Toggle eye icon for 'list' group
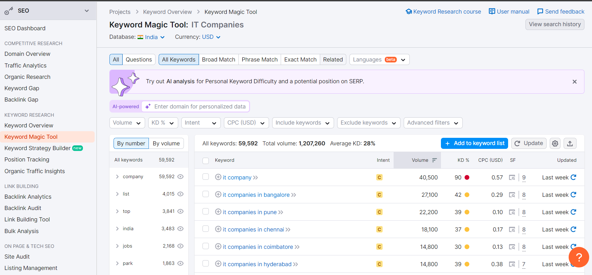Screen dimensions: 592x275 (180, 194)
